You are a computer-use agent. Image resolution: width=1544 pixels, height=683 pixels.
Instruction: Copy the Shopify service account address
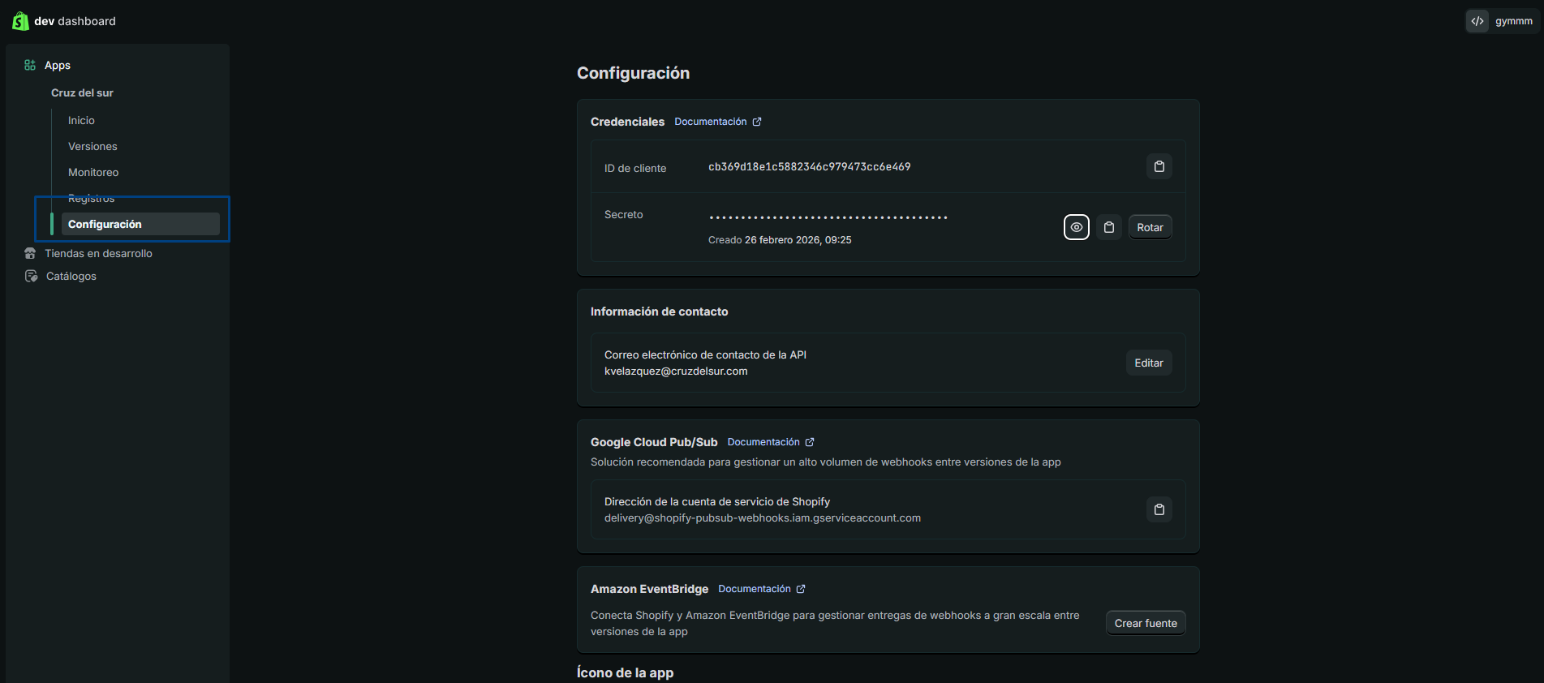[1159, 509]
